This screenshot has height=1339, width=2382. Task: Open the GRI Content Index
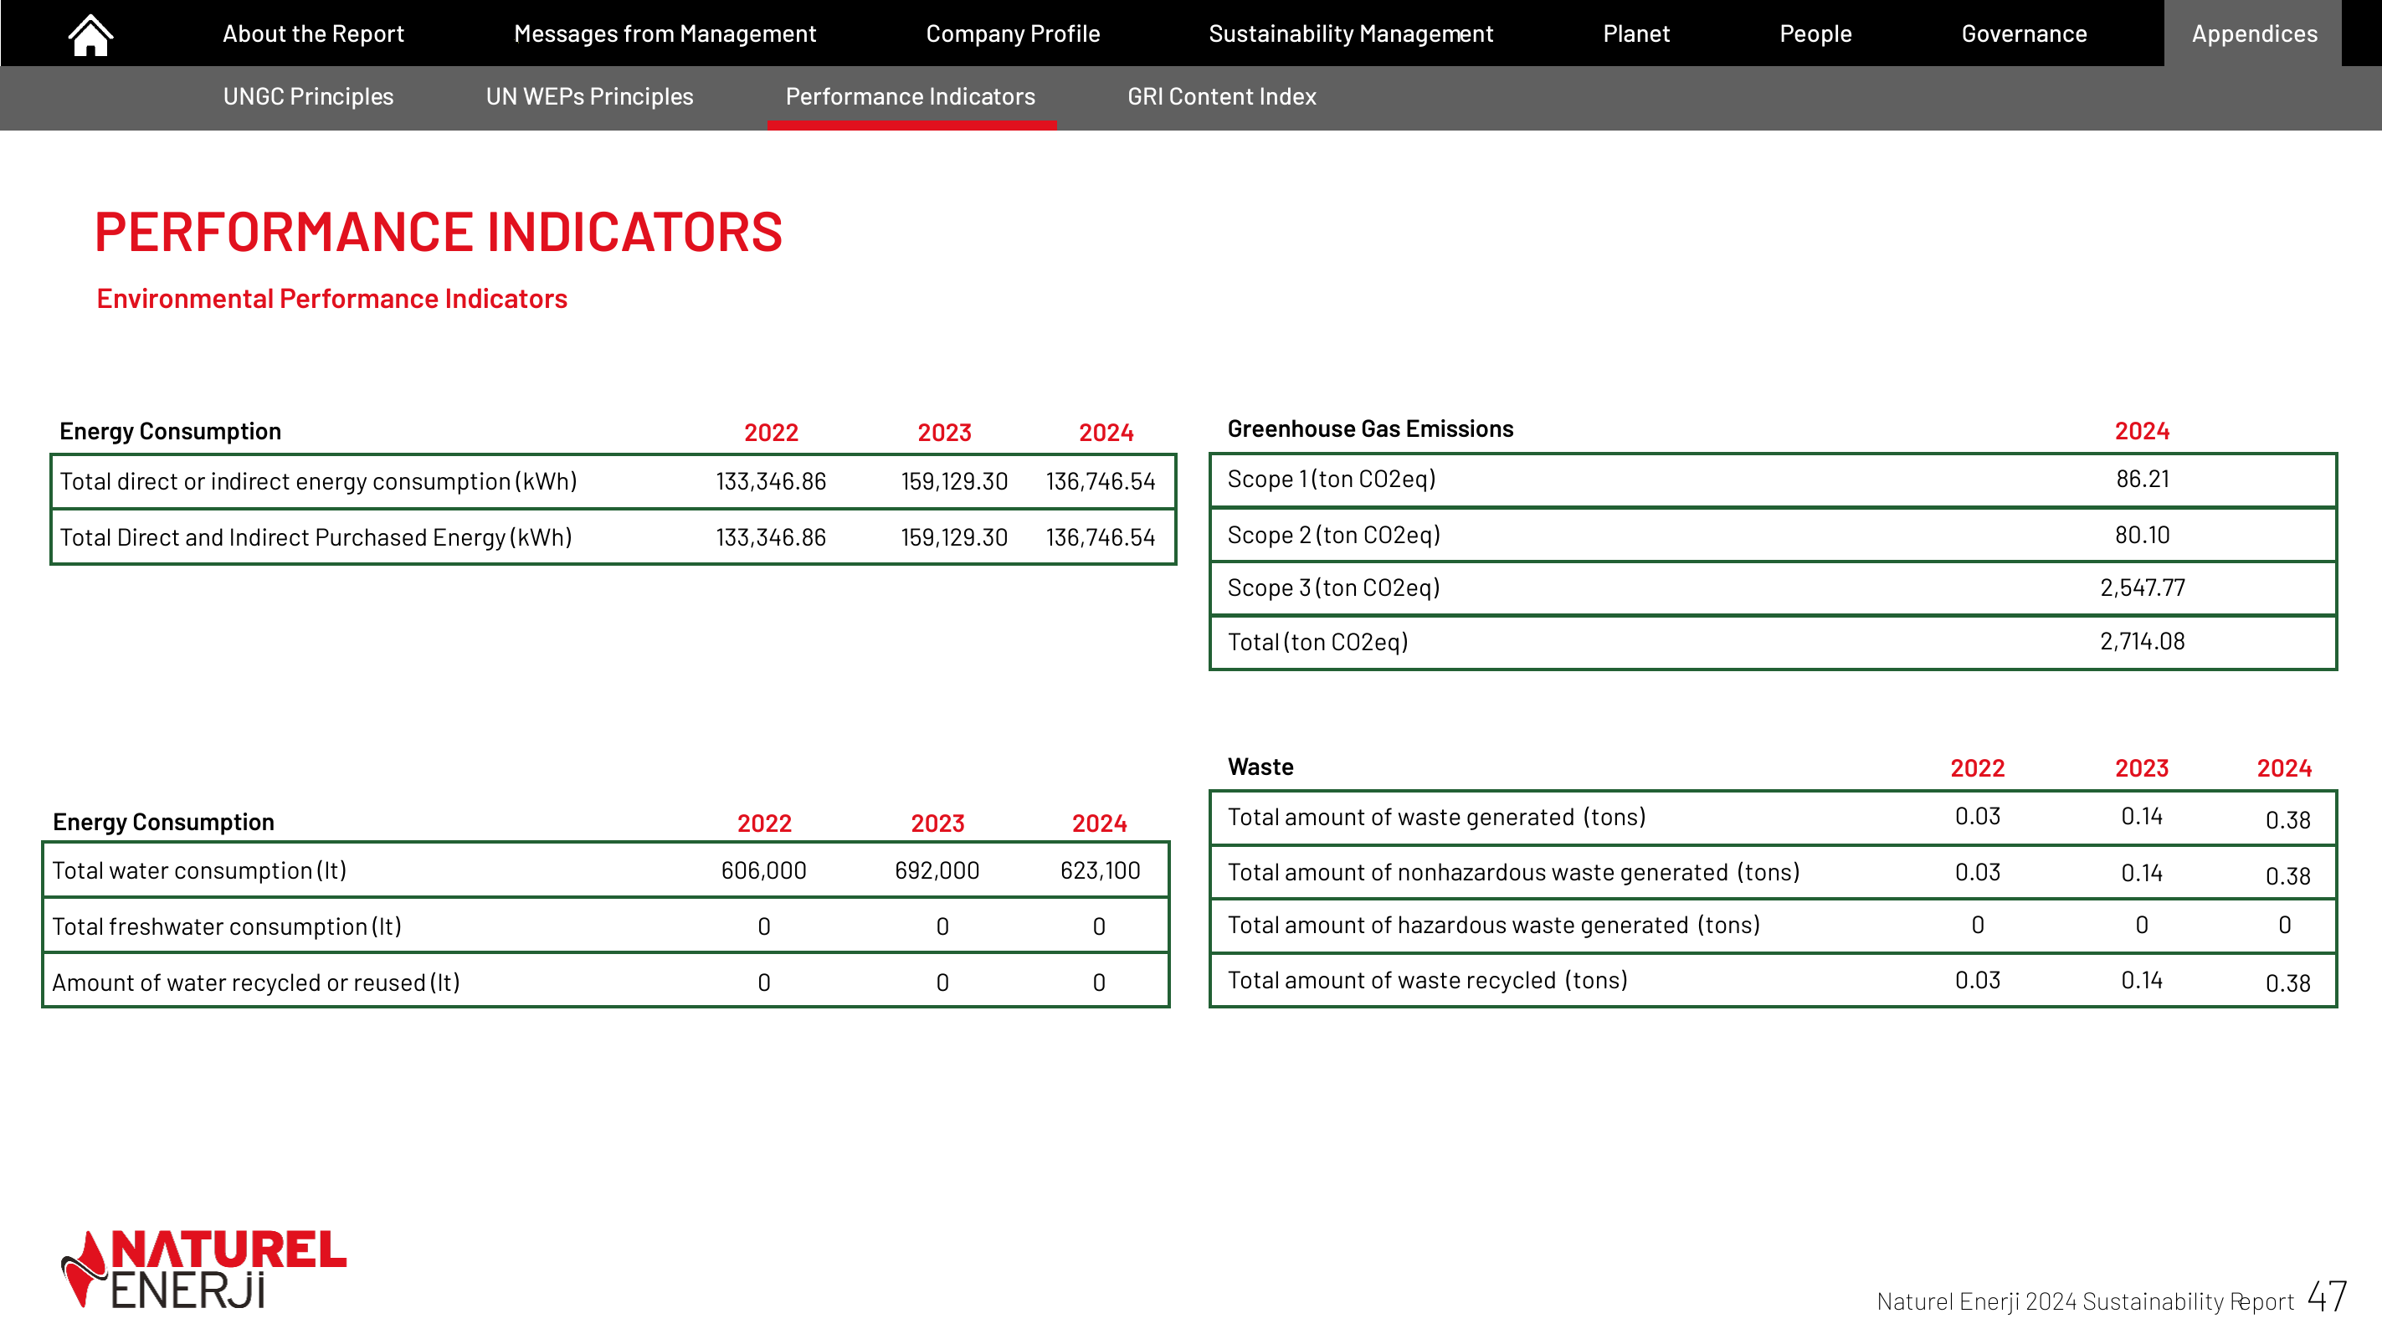coord(1221,96)
